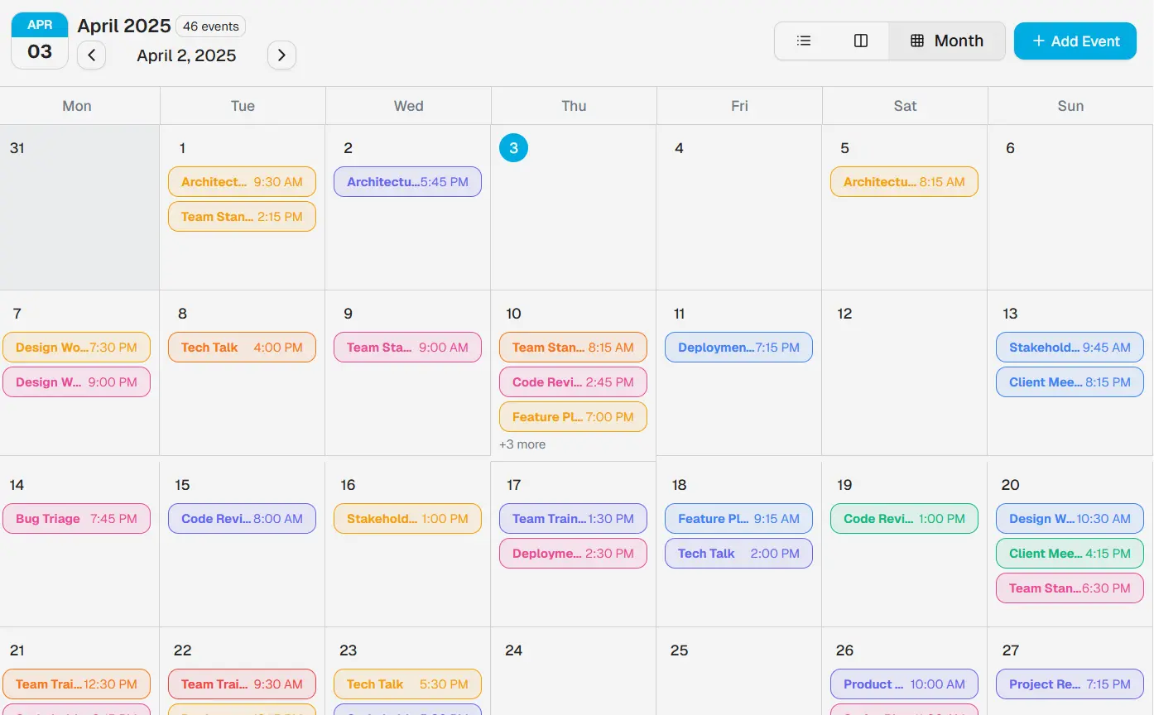Screen dimensions: 1154x715
Task: Activate the list view toggle
Action: coord(803,40)
